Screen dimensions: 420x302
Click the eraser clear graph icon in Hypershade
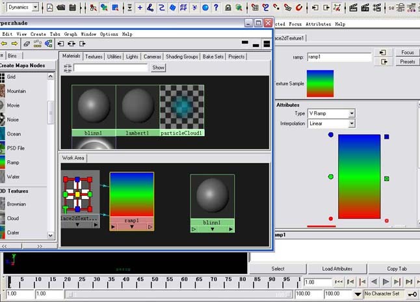pyautogui.click(x=27, y=44)
